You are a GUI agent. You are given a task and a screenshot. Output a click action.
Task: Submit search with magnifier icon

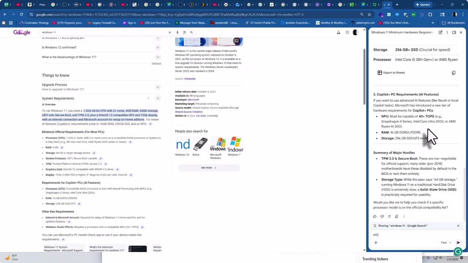[191, 33]
